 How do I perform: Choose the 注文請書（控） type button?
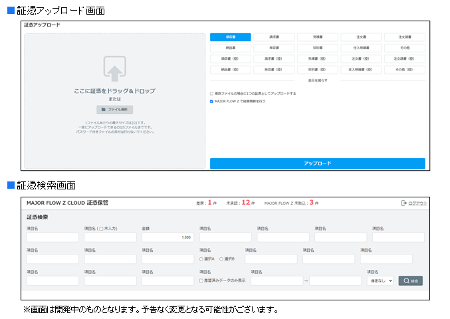click(x=405, y=58)
